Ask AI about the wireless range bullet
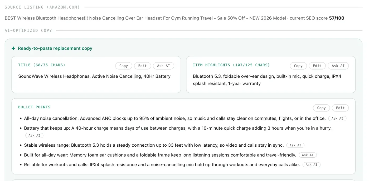 (x=295, y=145)
